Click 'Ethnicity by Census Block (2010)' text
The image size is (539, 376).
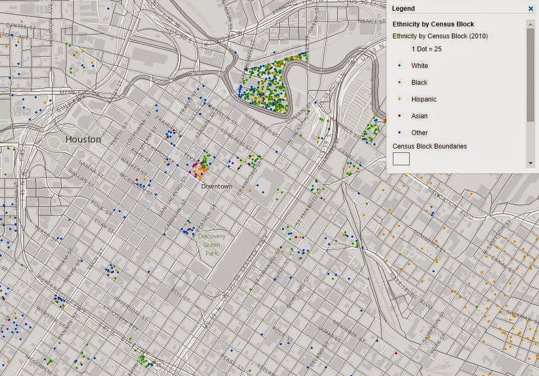pos(440,36)
